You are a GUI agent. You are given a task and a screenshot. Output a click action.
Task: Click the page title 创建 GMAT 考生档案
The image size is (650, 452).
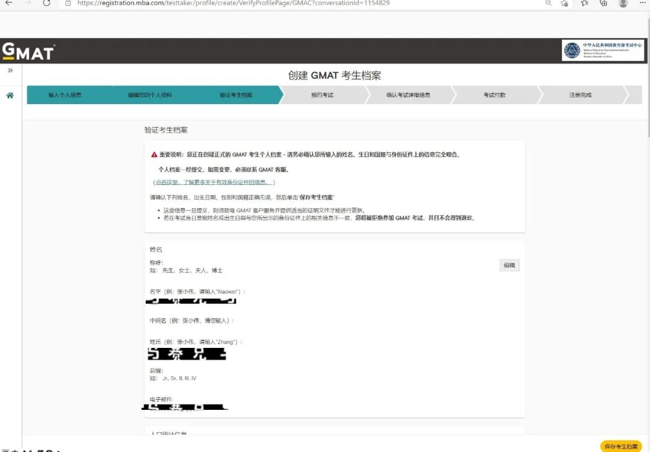point(335,75)
